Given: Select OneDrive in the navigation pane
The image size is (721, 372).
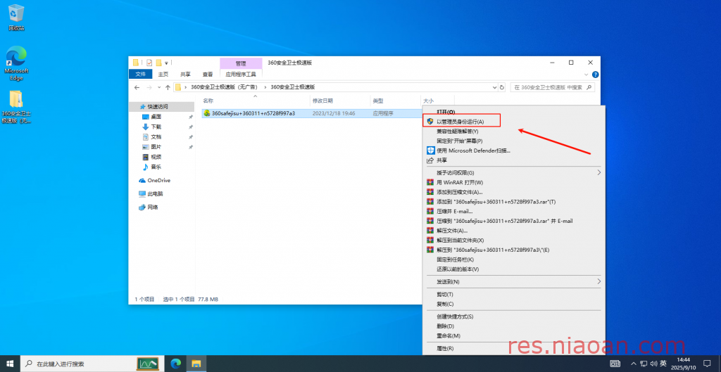Looking at the screenshot, I should 158,181.
